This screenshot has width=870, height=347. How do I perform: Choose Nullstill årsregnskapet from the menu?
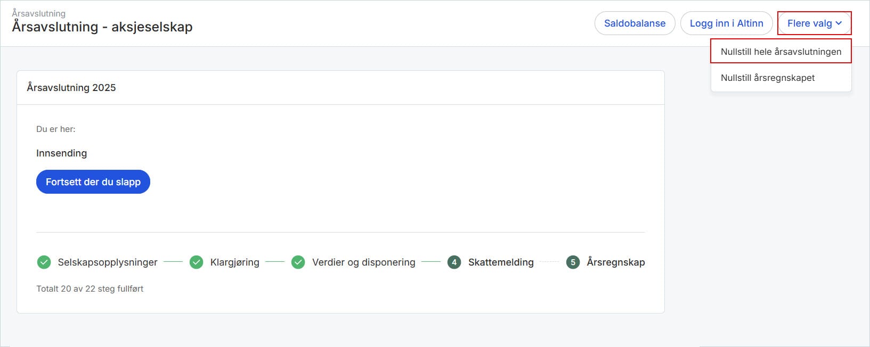tap(767, 78)
